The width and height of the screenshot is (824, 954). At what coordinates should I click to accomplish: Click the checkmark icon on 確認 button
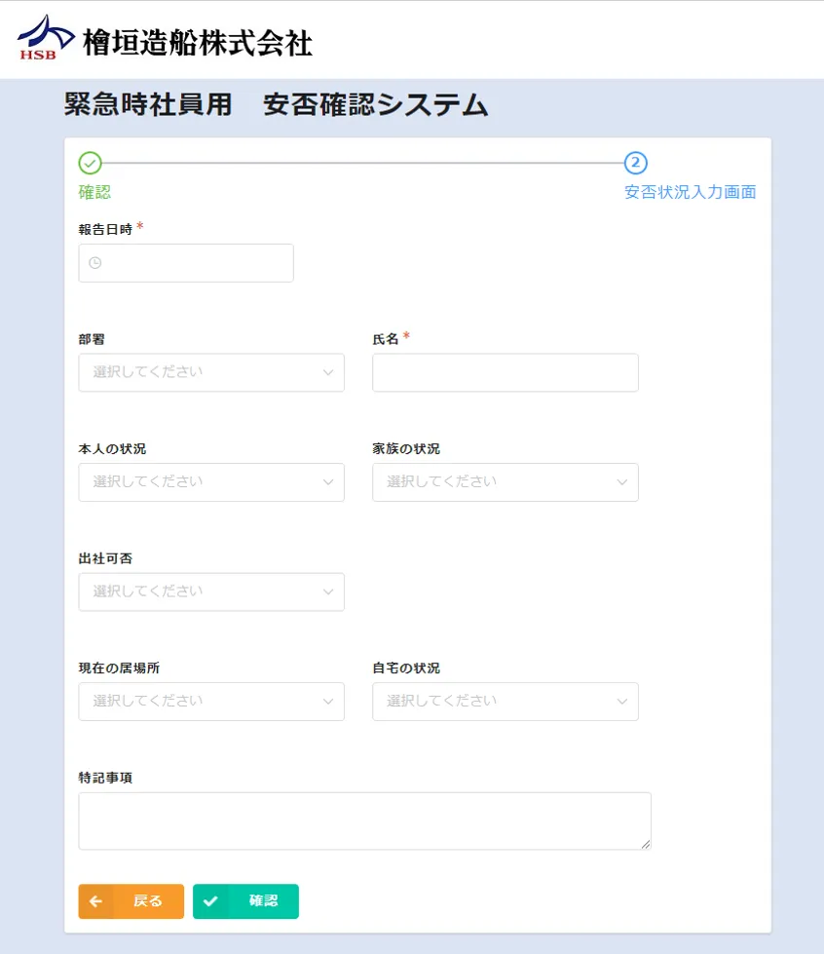click(x=209, y=901)
